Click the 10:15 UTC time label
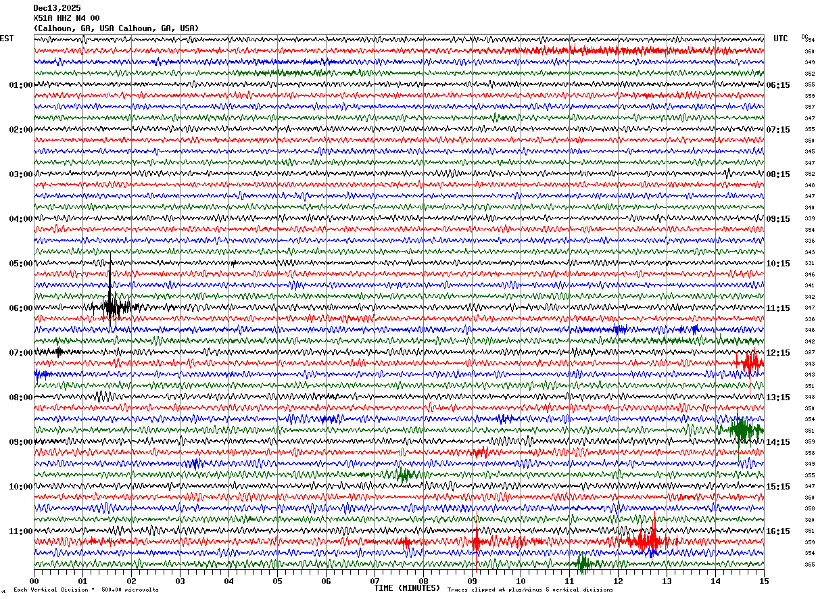 778,264
